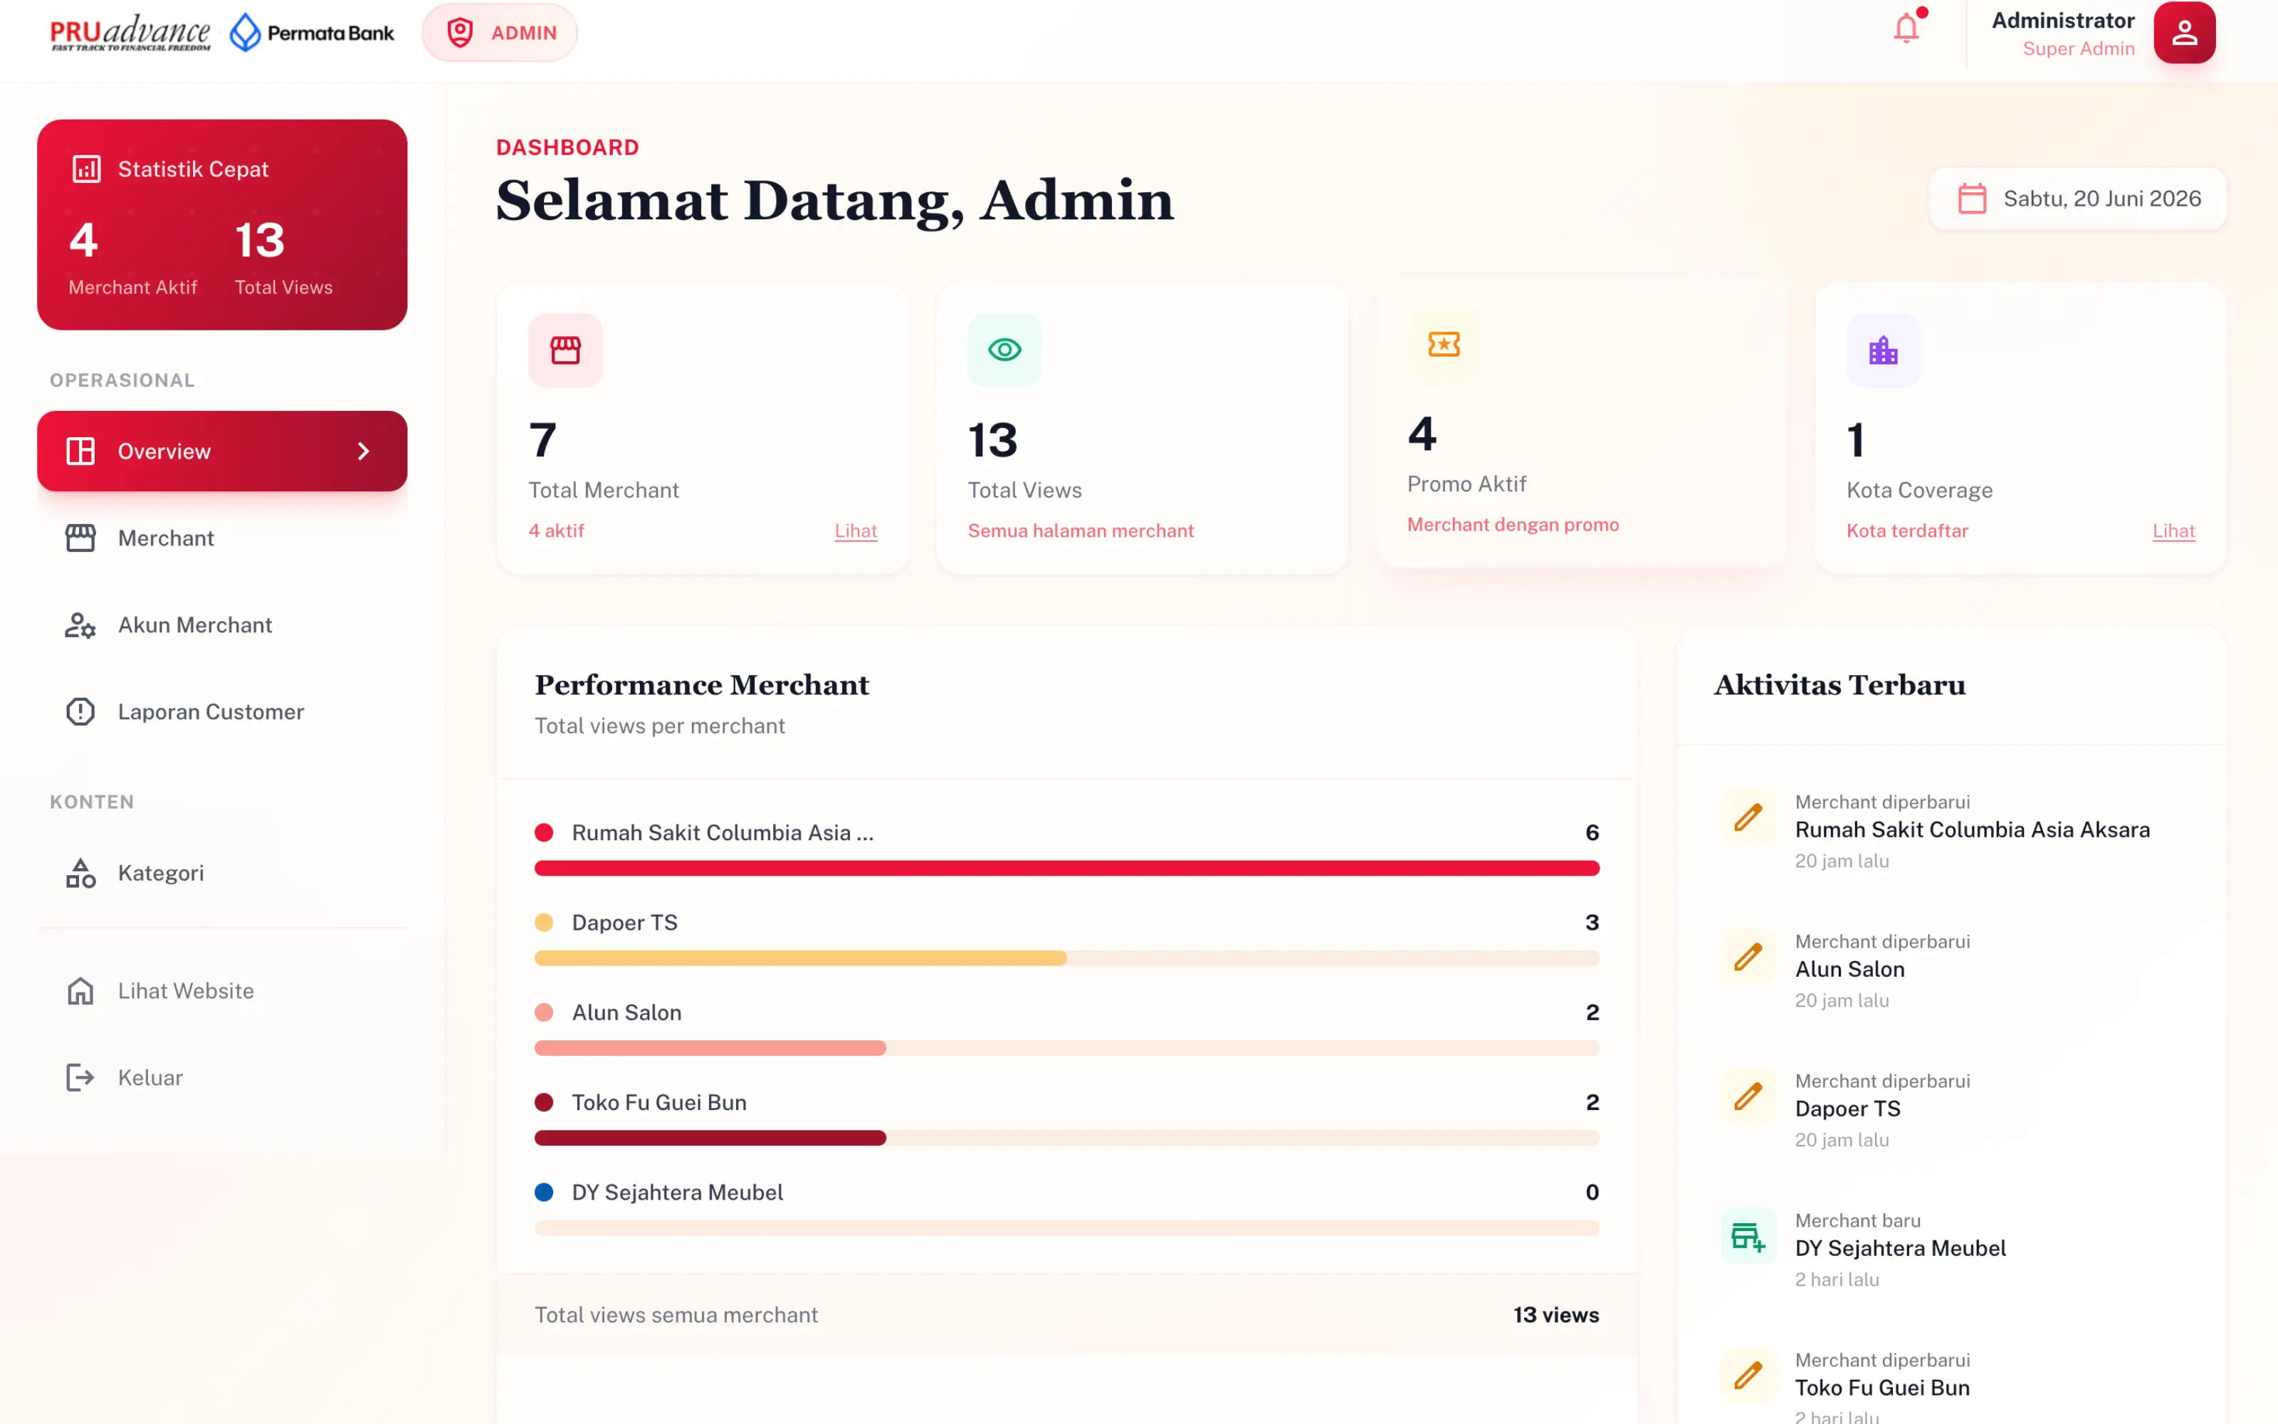Screen dimensions: 2278x1424
Task: Open 'Alun Salon' in Aktivitas Terbaru
Action: click(1849, 969)
